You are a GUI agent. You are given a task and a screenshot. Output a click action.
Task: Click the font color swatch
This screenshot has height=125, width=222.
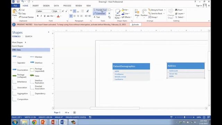(x=58, y=16)
